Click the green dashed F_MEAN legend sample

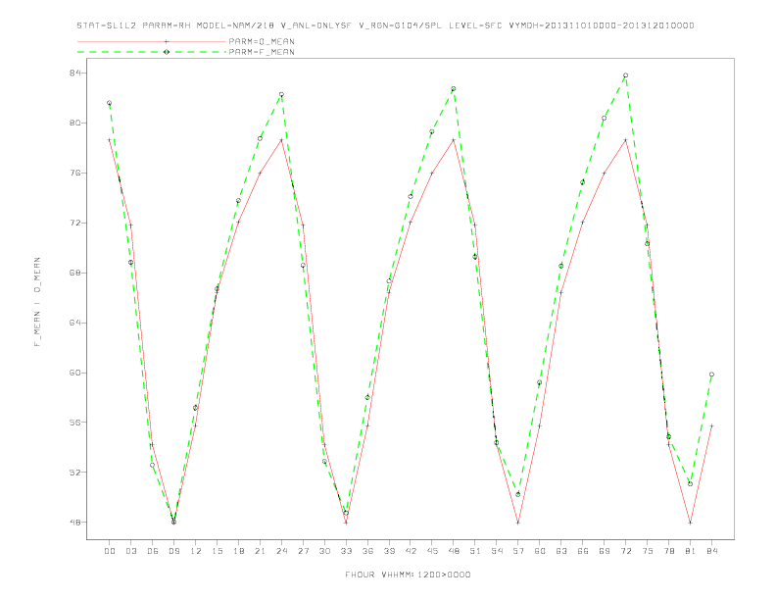(152, 52)
